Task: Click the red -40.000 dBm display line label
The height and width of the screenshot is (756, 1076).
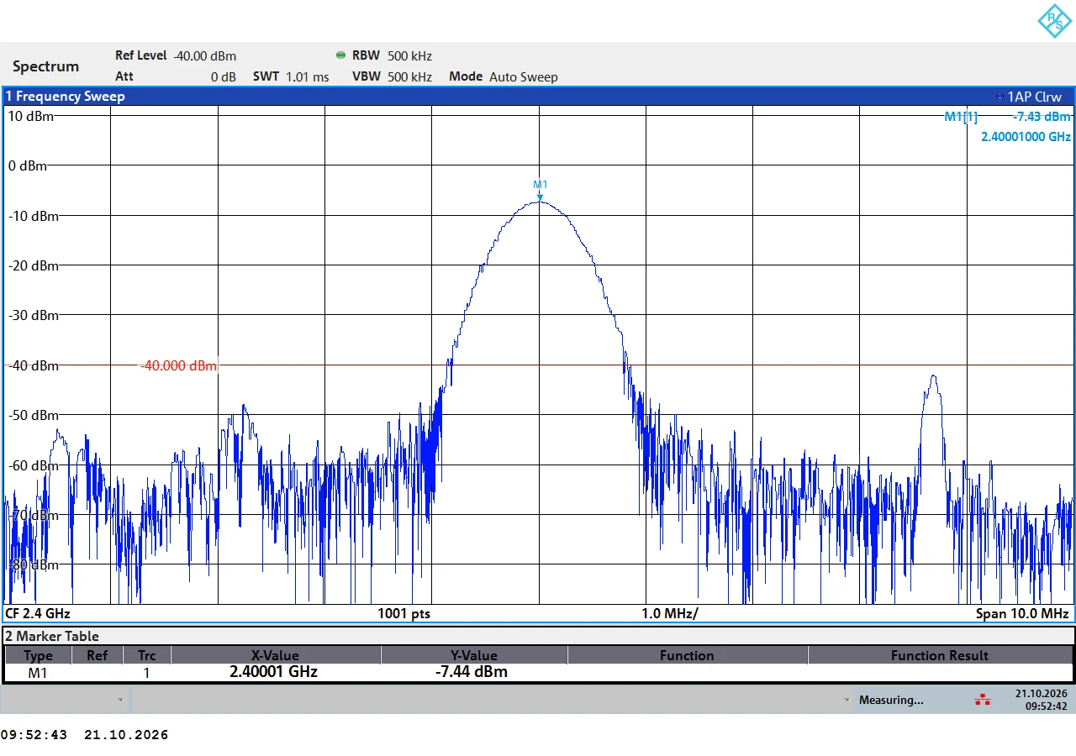Action: 178,365
